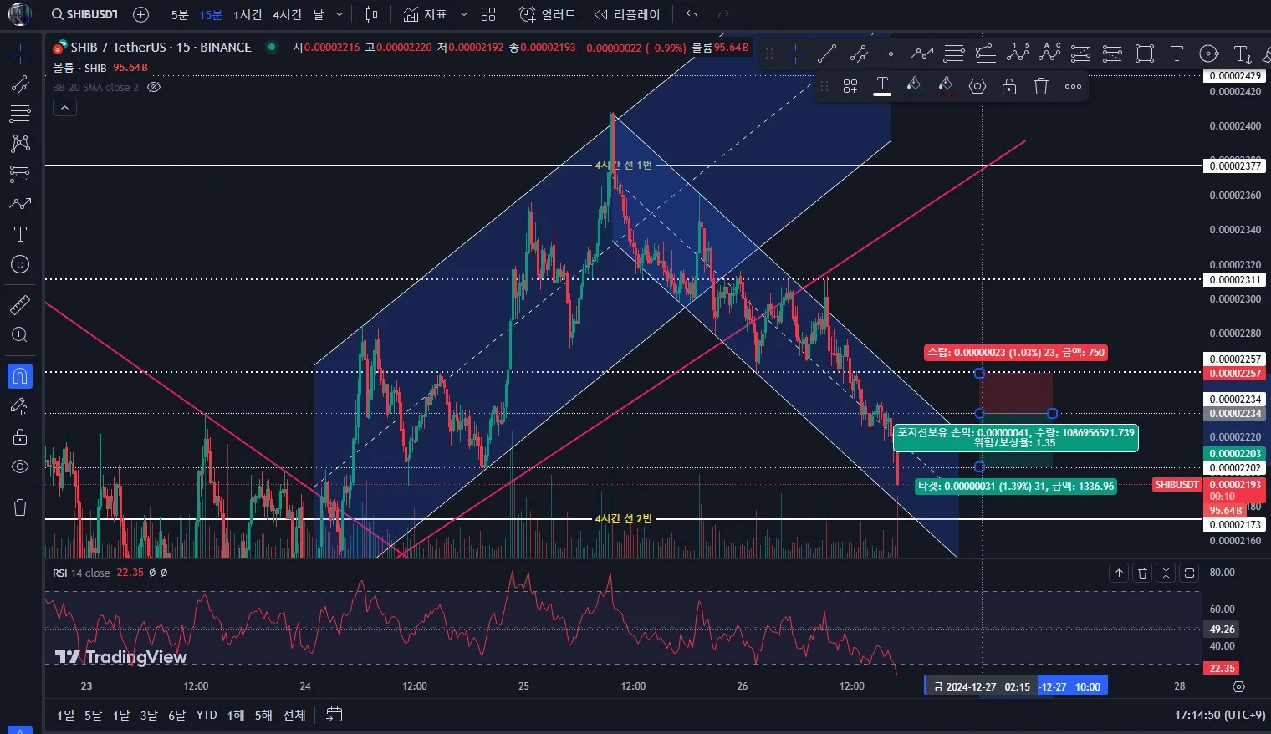Expand the time interval dropdown
Screen dimensions: 1271x734
[x=339, y=14]
